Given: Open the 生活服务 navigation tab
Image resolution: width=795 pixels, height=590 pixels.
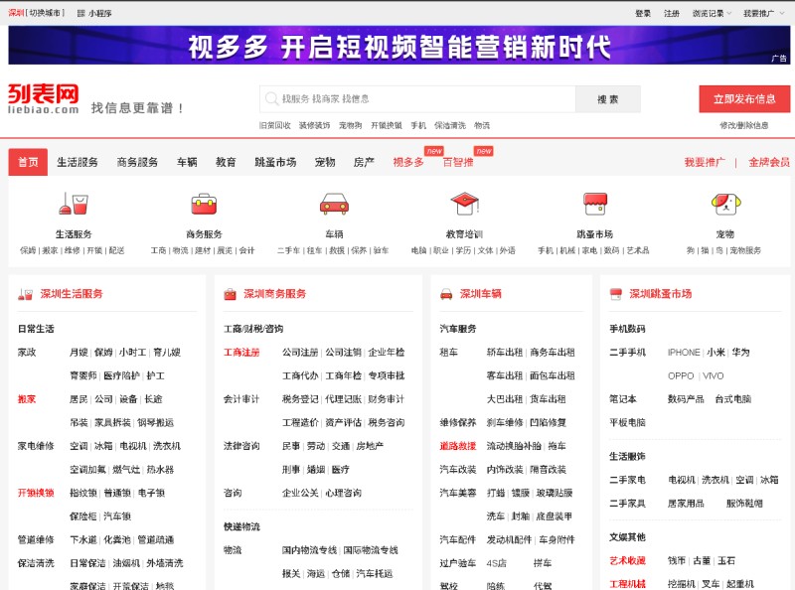Looking at the screenshot, I should (x=78, y=162).
